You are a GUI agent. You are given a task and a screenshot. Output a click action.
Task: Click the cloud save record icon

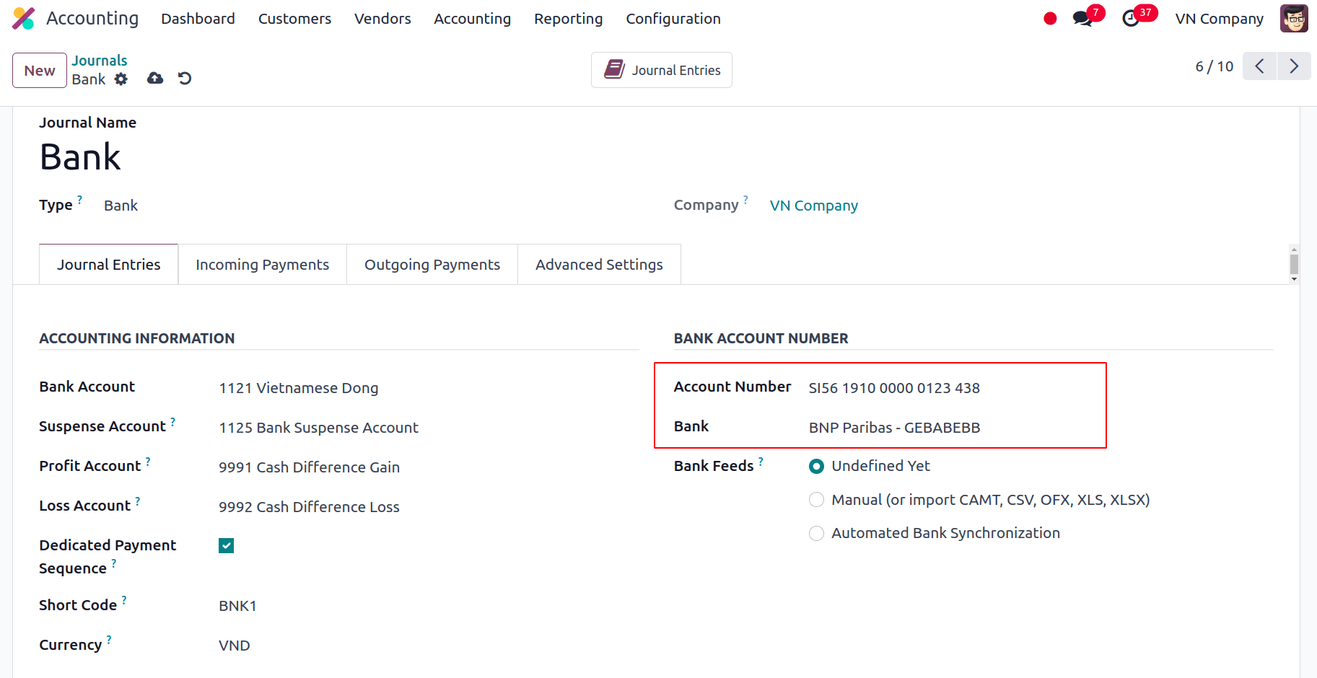tap(155, 79)
